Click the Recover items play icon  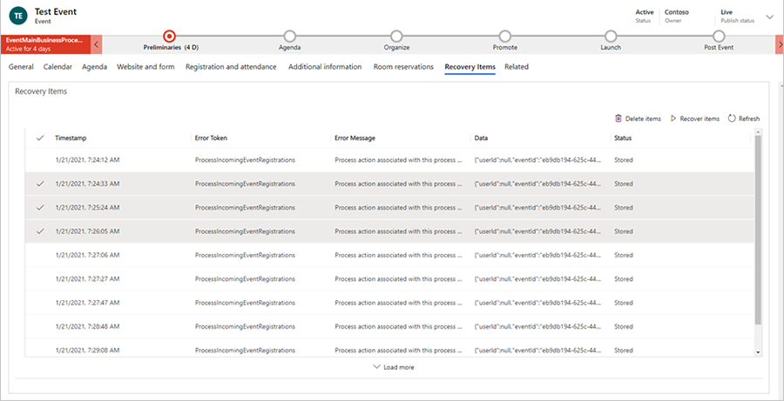pyautogui.click(x=673, y=118)
